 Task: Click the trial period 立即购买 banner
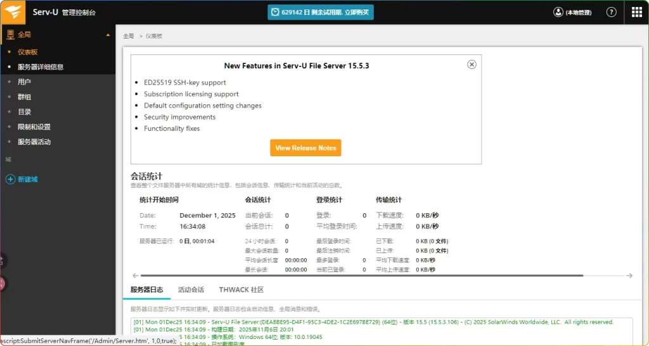(321, 13)
